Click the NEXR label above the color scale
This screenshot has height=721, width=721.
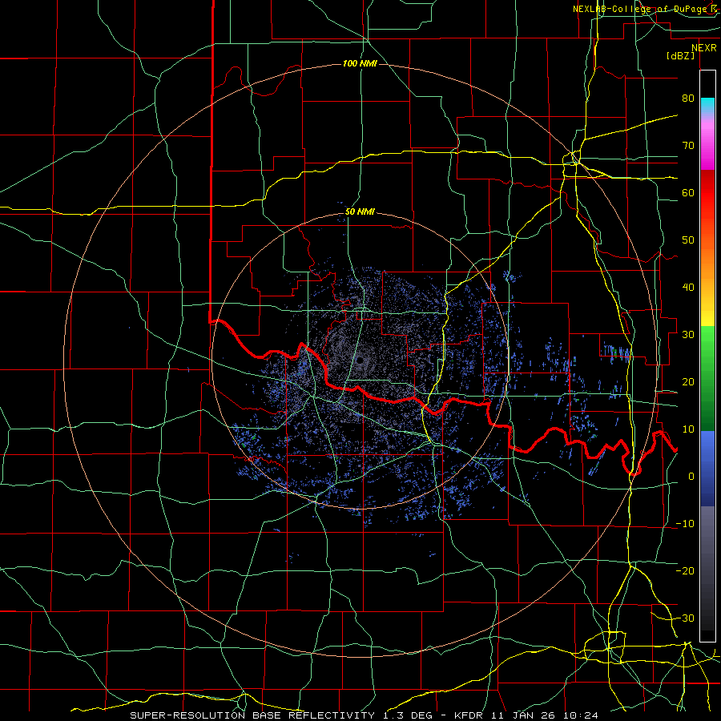tap(703, 48)
